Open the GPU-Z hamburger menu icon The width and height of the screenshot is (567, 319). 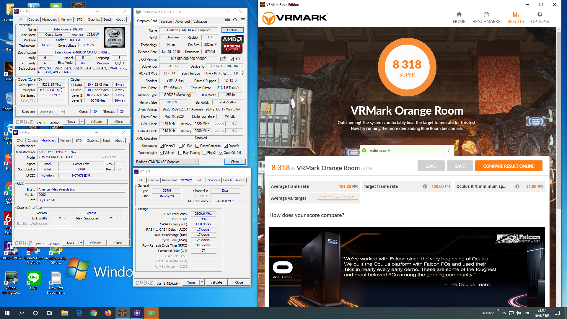coord(243,20)
